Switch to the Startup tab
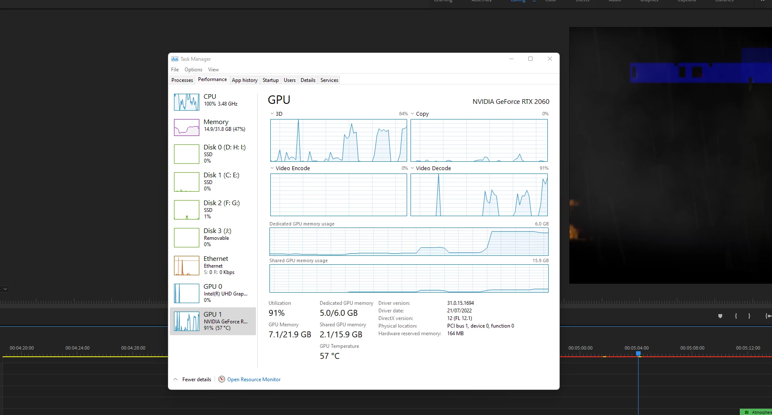This screenshot has height=415, width=772. [x=271, y=80]
